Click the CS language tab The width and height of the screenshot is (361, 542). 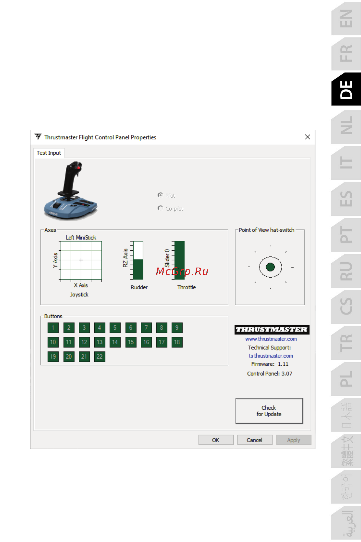point(346,307)
